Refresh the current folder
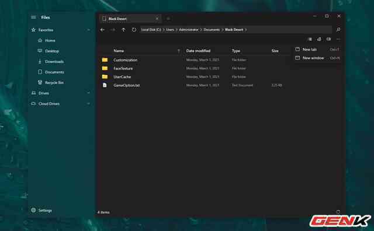374x231 pixels. pos(134,30)
